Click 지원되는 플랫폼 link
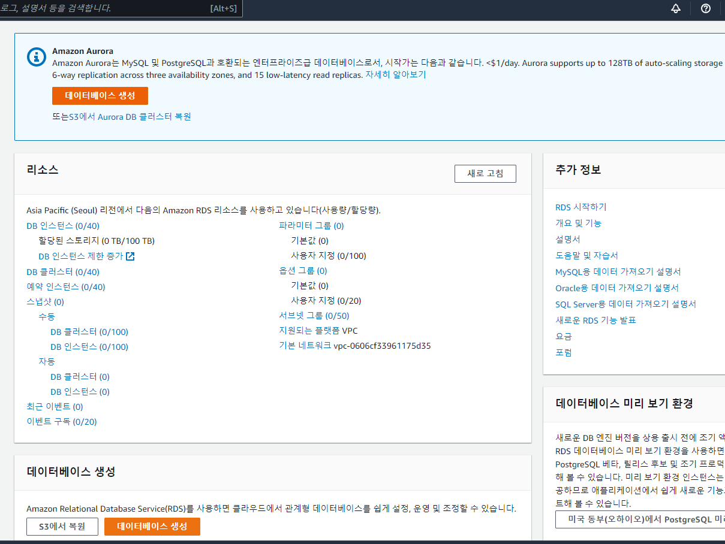 pos(309,331)
